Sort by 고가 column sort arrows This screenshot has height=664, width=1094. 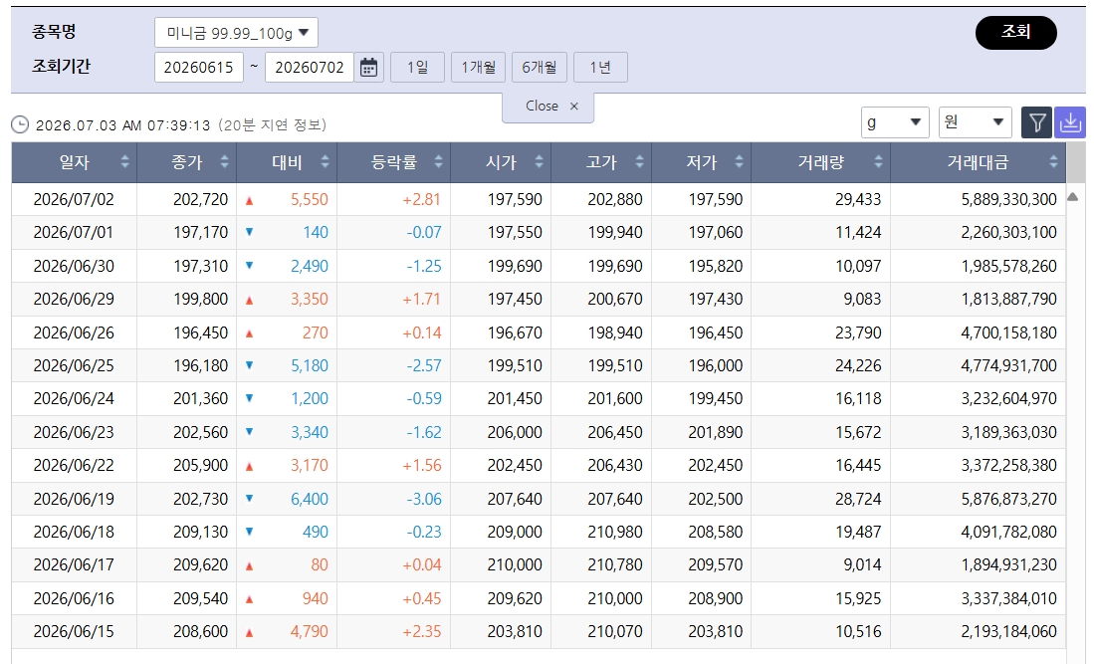639,162
